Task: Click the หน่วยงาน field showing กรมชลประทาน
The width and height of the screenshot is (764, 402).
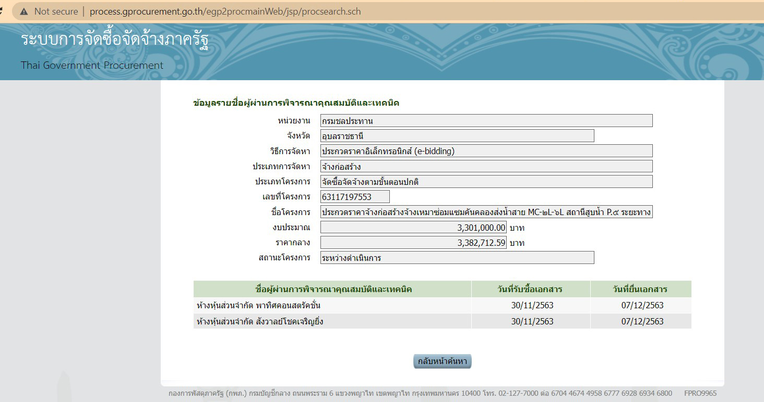Action: pyautogui.click(x=486, y=121)
